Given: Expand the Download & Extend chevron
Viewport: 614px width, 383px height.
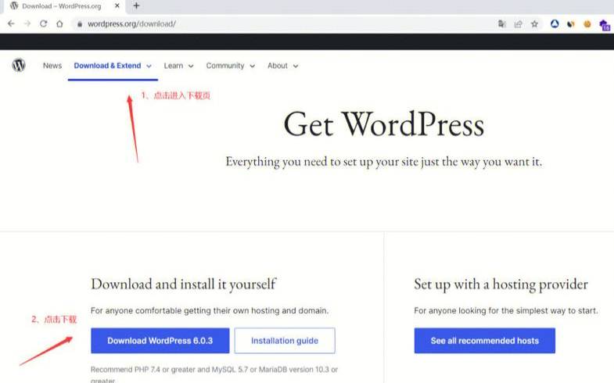Looking at the screenshot, I should point(149,66).
